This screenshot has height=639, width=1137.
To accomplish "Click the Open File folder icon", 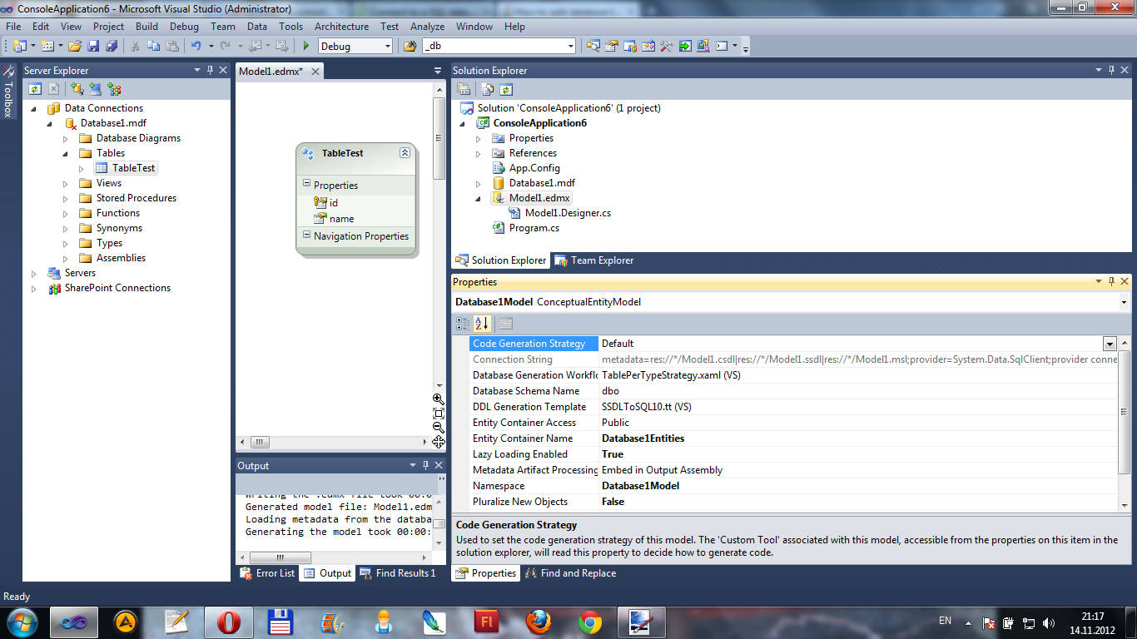I will click(x=75, y=47).
